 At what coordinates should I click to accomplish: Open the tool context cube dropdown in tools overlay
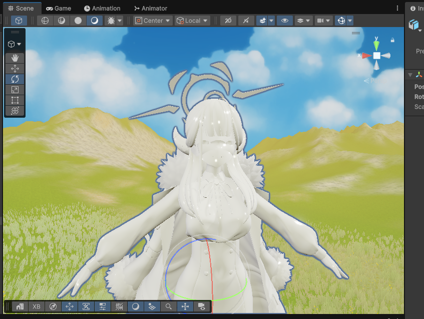pos(15,44)
